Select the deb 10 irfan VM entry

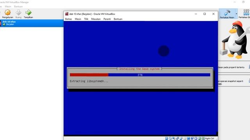point(32,23)
